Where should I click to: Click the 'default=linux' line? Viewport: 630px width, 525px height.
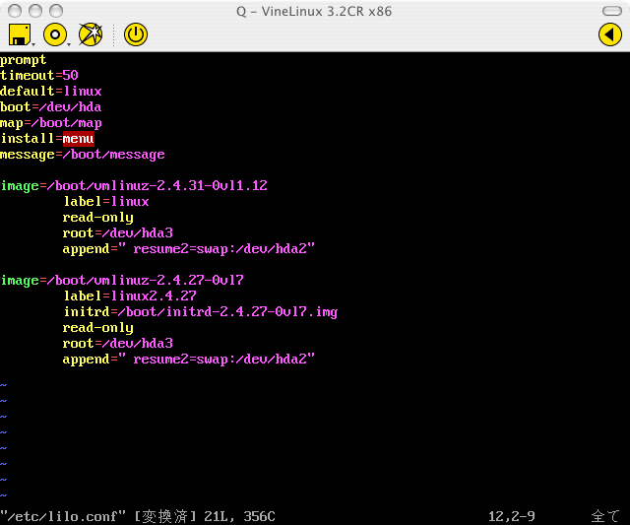pyautogui.click(x=51, y=92)
